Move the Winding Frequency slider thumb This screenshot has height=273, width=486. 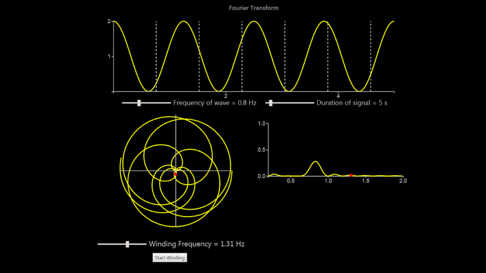point(128,244)
